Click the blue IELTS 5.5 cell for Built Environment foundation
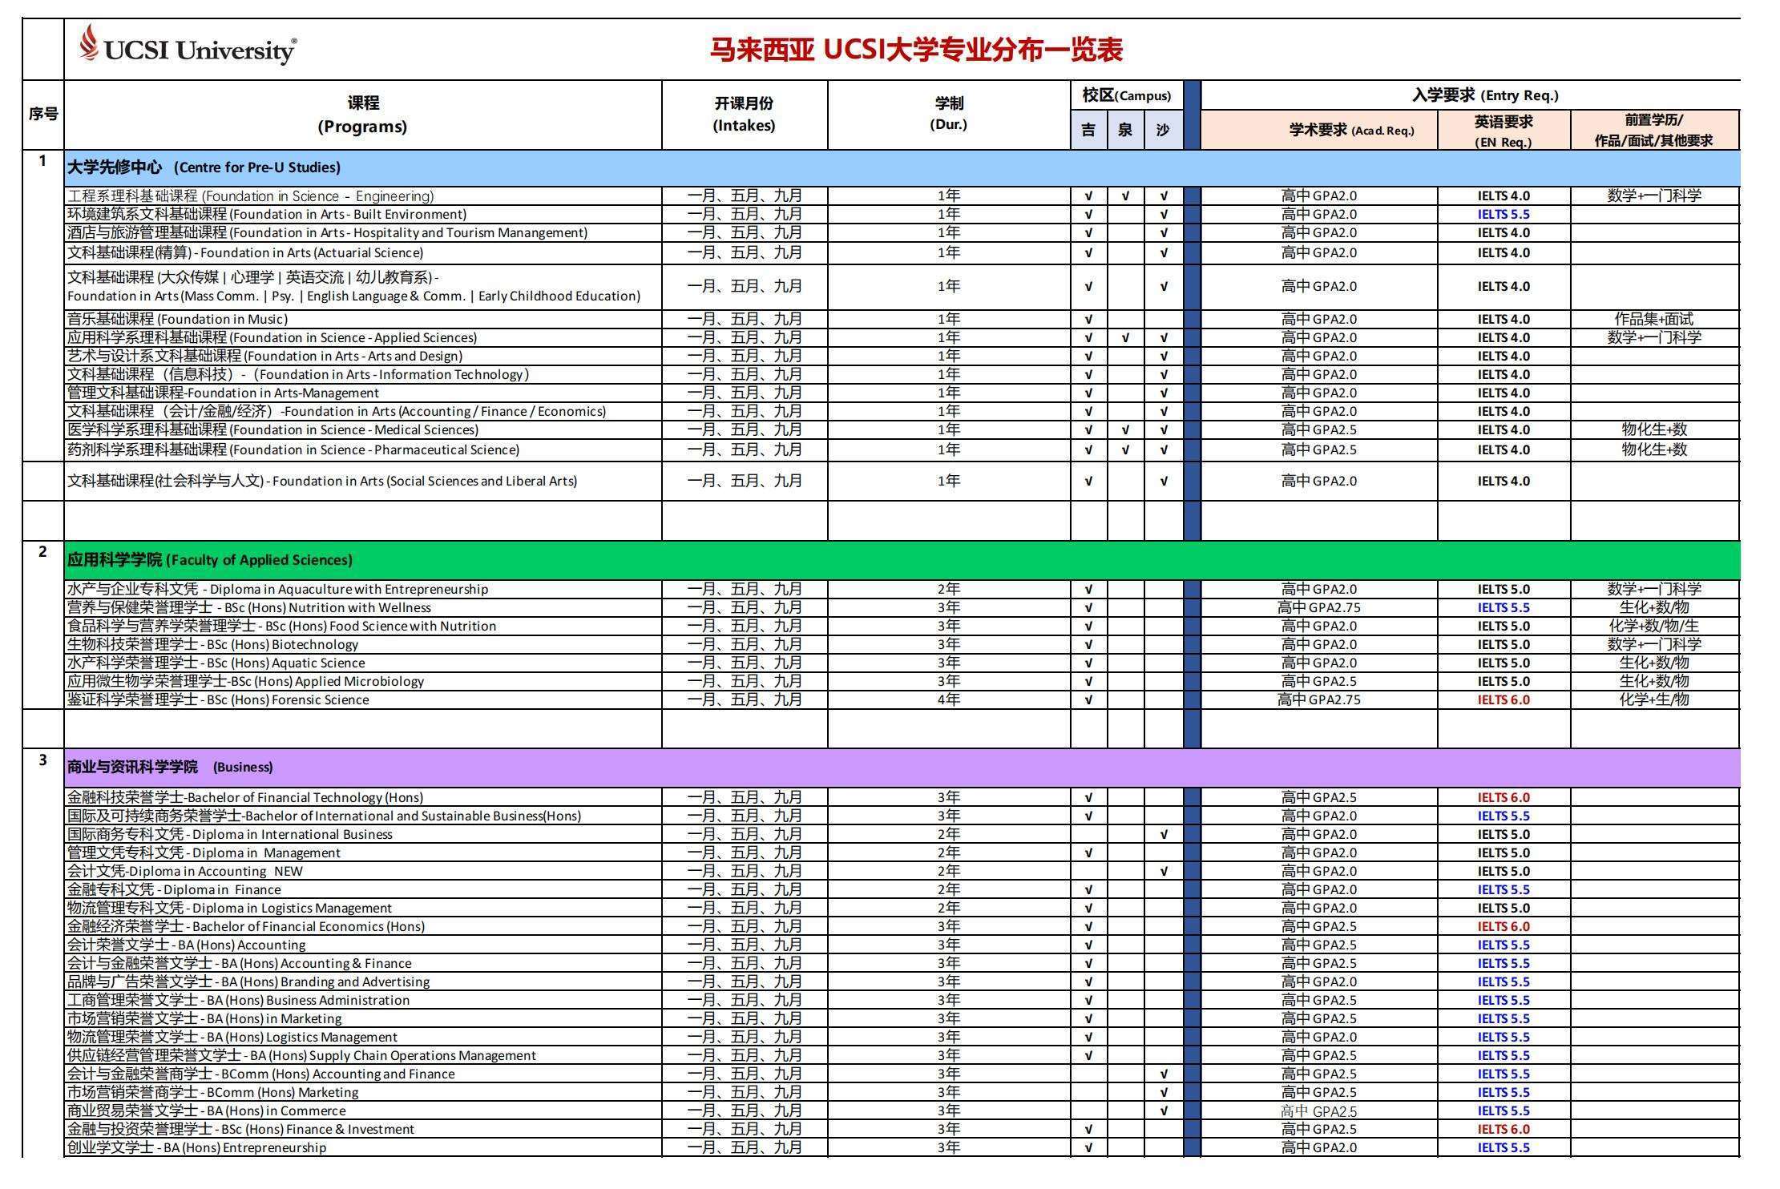The image size is (1780, 1189). pyautogui.click(x=1503, y=214)
